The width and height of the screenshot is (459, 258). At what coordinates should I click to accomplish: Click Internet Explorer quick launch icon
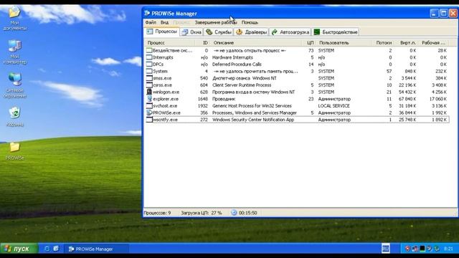pos(47,249)
